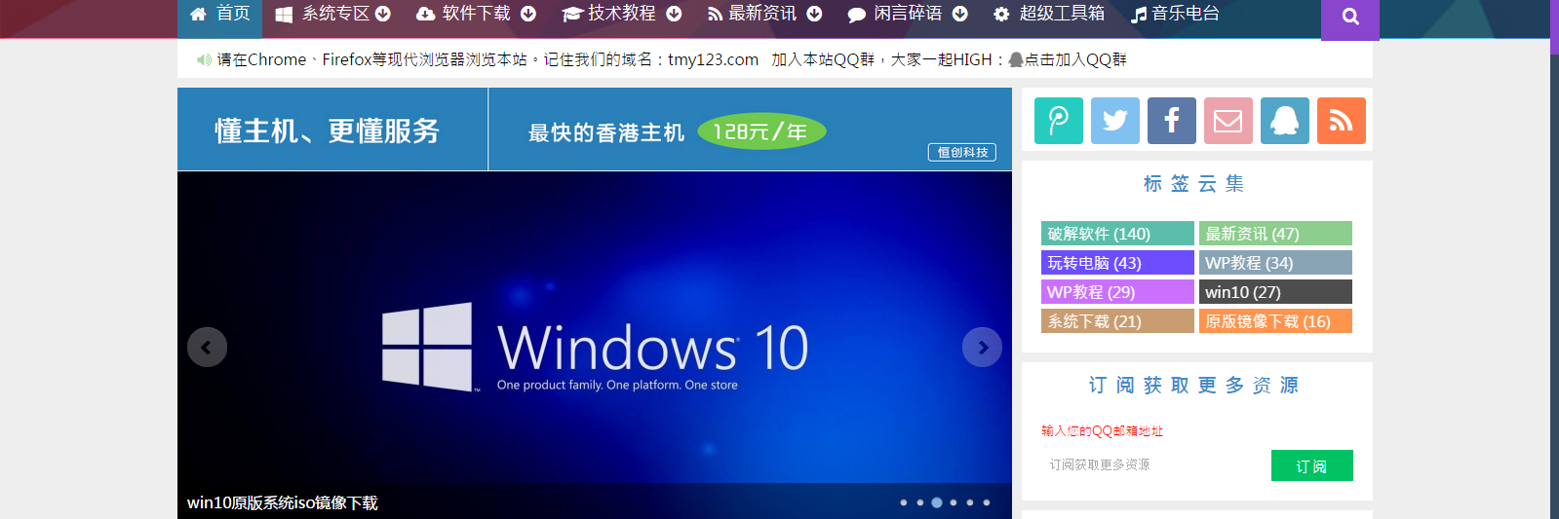Screen dimensions: 1559x519
Task: Select the WP教程 (29) tag
Action: point(1117,292)
